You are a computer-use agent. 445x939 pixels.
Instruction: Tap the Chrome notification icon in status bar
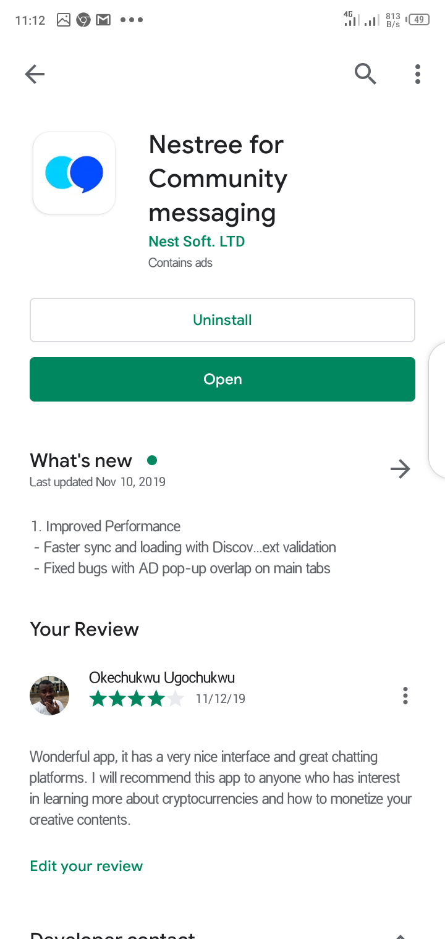pyautogui.click(x=83, y=20)
